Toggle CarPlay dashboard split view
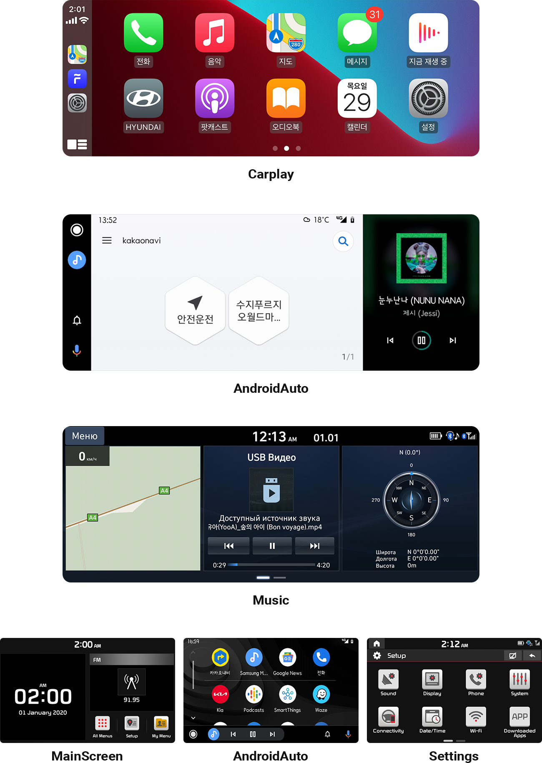 [77, 144]
